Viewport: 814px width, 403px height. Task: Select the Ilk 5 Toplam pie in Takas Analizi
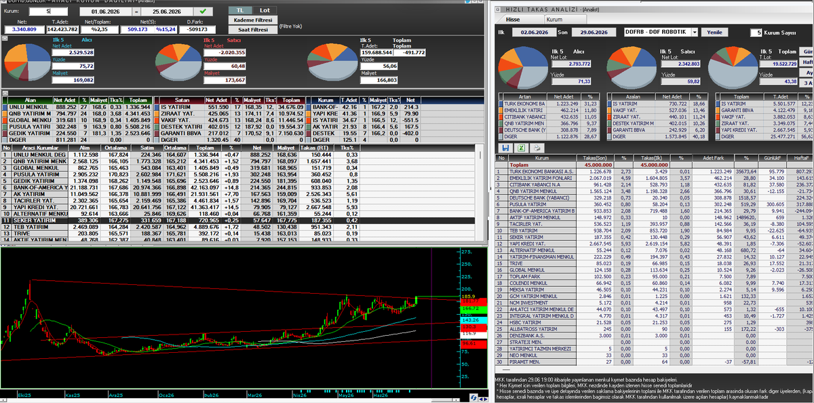coord(733,69)
